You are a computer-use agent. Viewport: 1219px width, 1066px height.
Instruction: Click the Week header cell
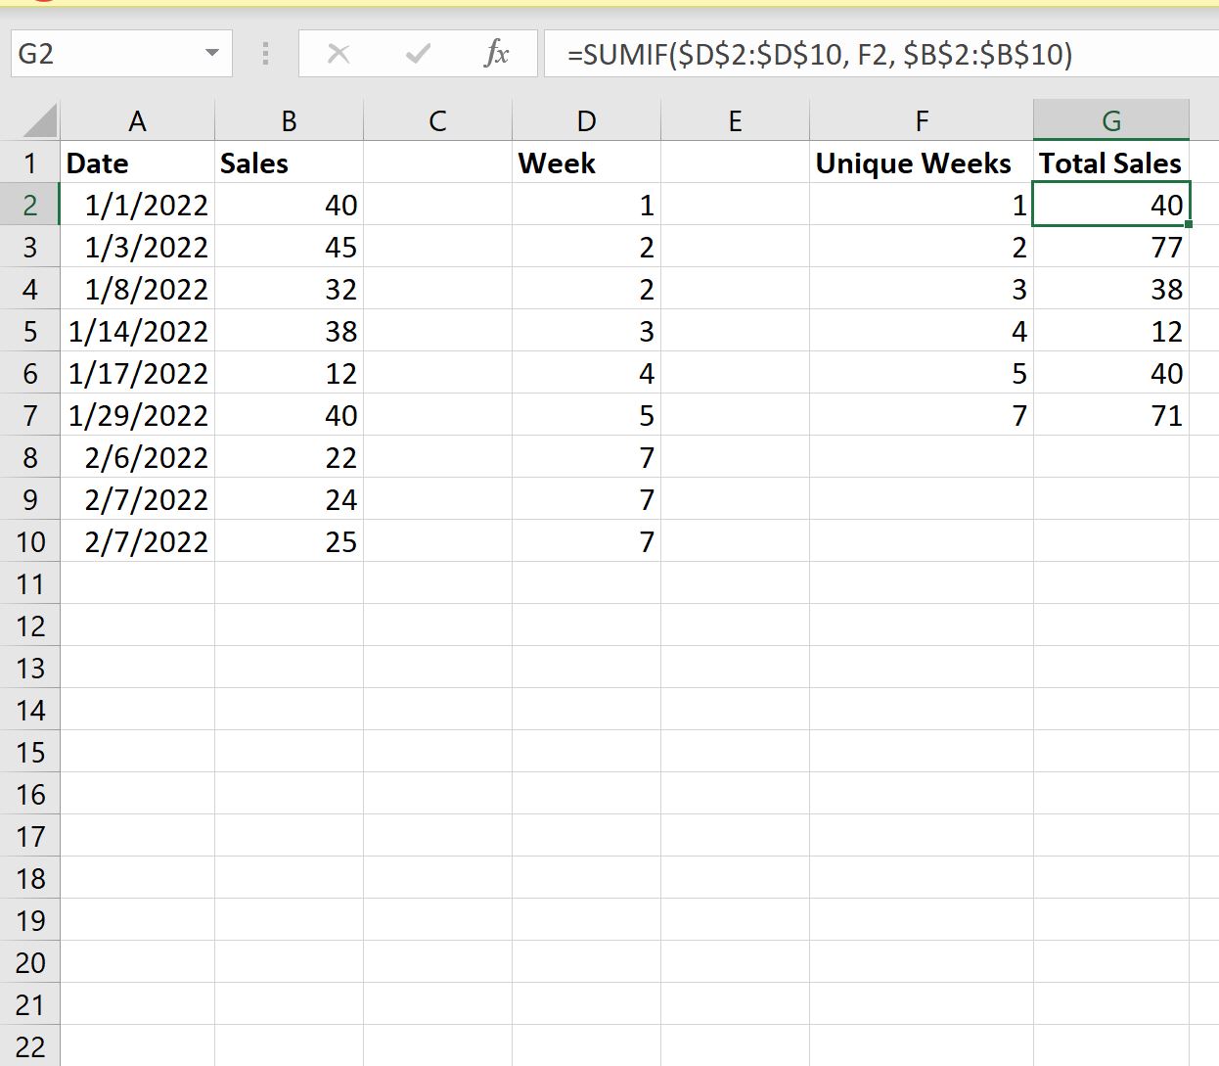(586, 162)
